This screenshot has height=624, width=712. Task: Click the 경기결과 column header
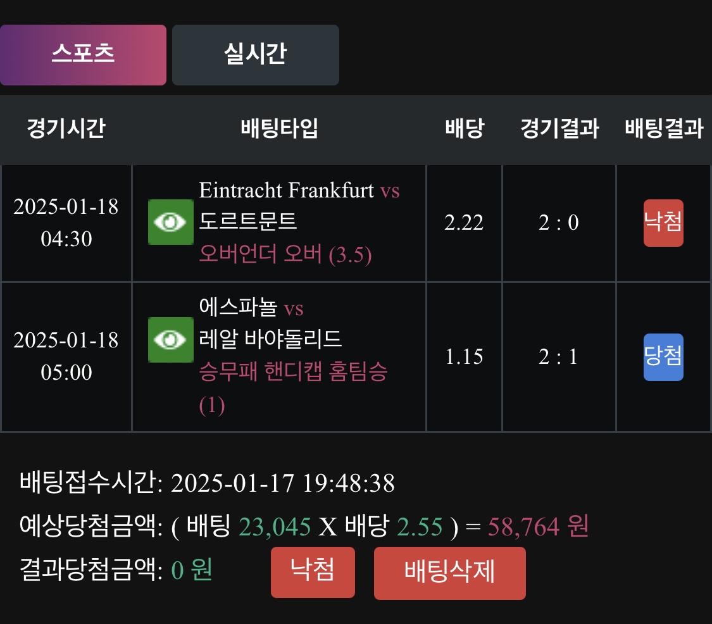click(559, 129)
